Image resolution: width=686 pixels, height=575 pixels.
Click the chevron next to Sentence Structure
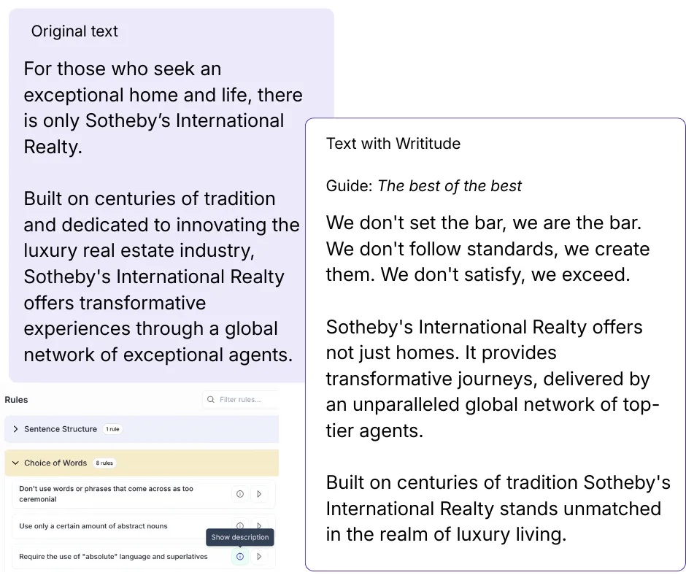[x=15, y=429]
